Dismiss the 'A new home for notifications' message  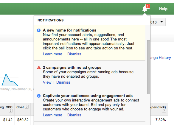point(74,54)
